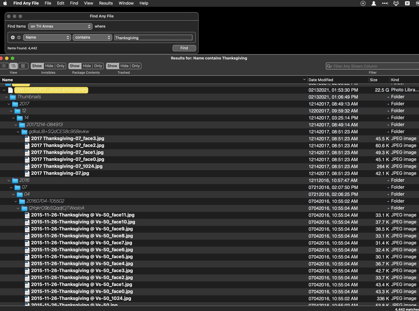Add a search criterion with the plus icon

[x=13, y=37]
